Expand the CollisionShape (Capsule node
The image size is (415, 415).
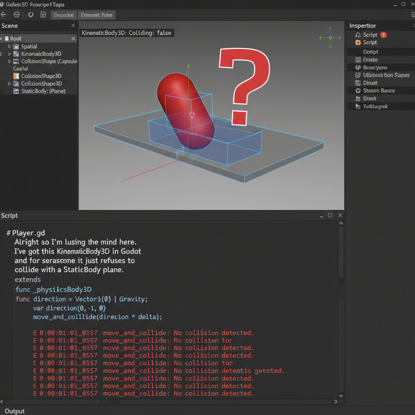10,61
